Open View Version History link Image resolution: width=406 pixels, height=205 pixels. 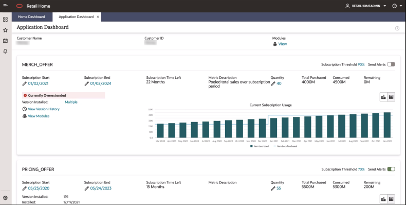pos(44,109)
